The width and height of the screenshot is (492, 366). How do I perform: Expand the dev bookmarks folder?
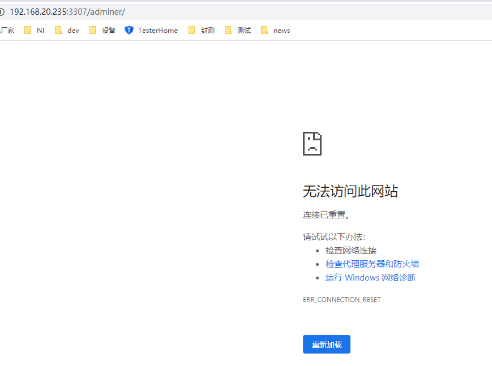click(67, 31)
